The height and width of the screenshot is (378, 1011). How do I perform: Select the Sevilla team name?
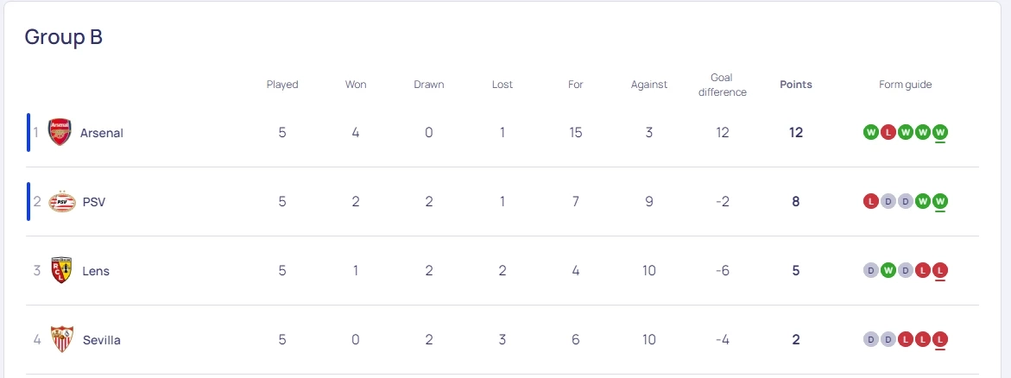coord(102,340)
